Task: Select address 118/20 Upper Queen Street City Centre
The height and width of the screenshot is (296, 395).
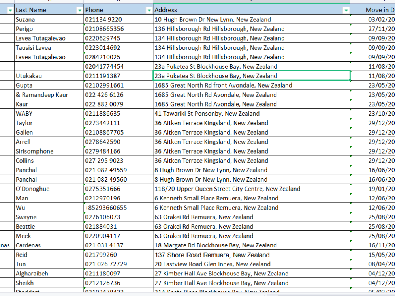Action: click(x=252, y=189)
